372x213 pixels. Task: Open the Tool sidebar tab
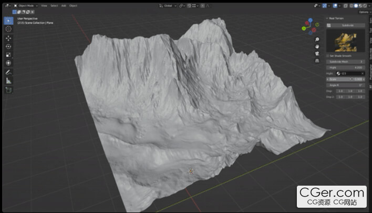[370, 30]
